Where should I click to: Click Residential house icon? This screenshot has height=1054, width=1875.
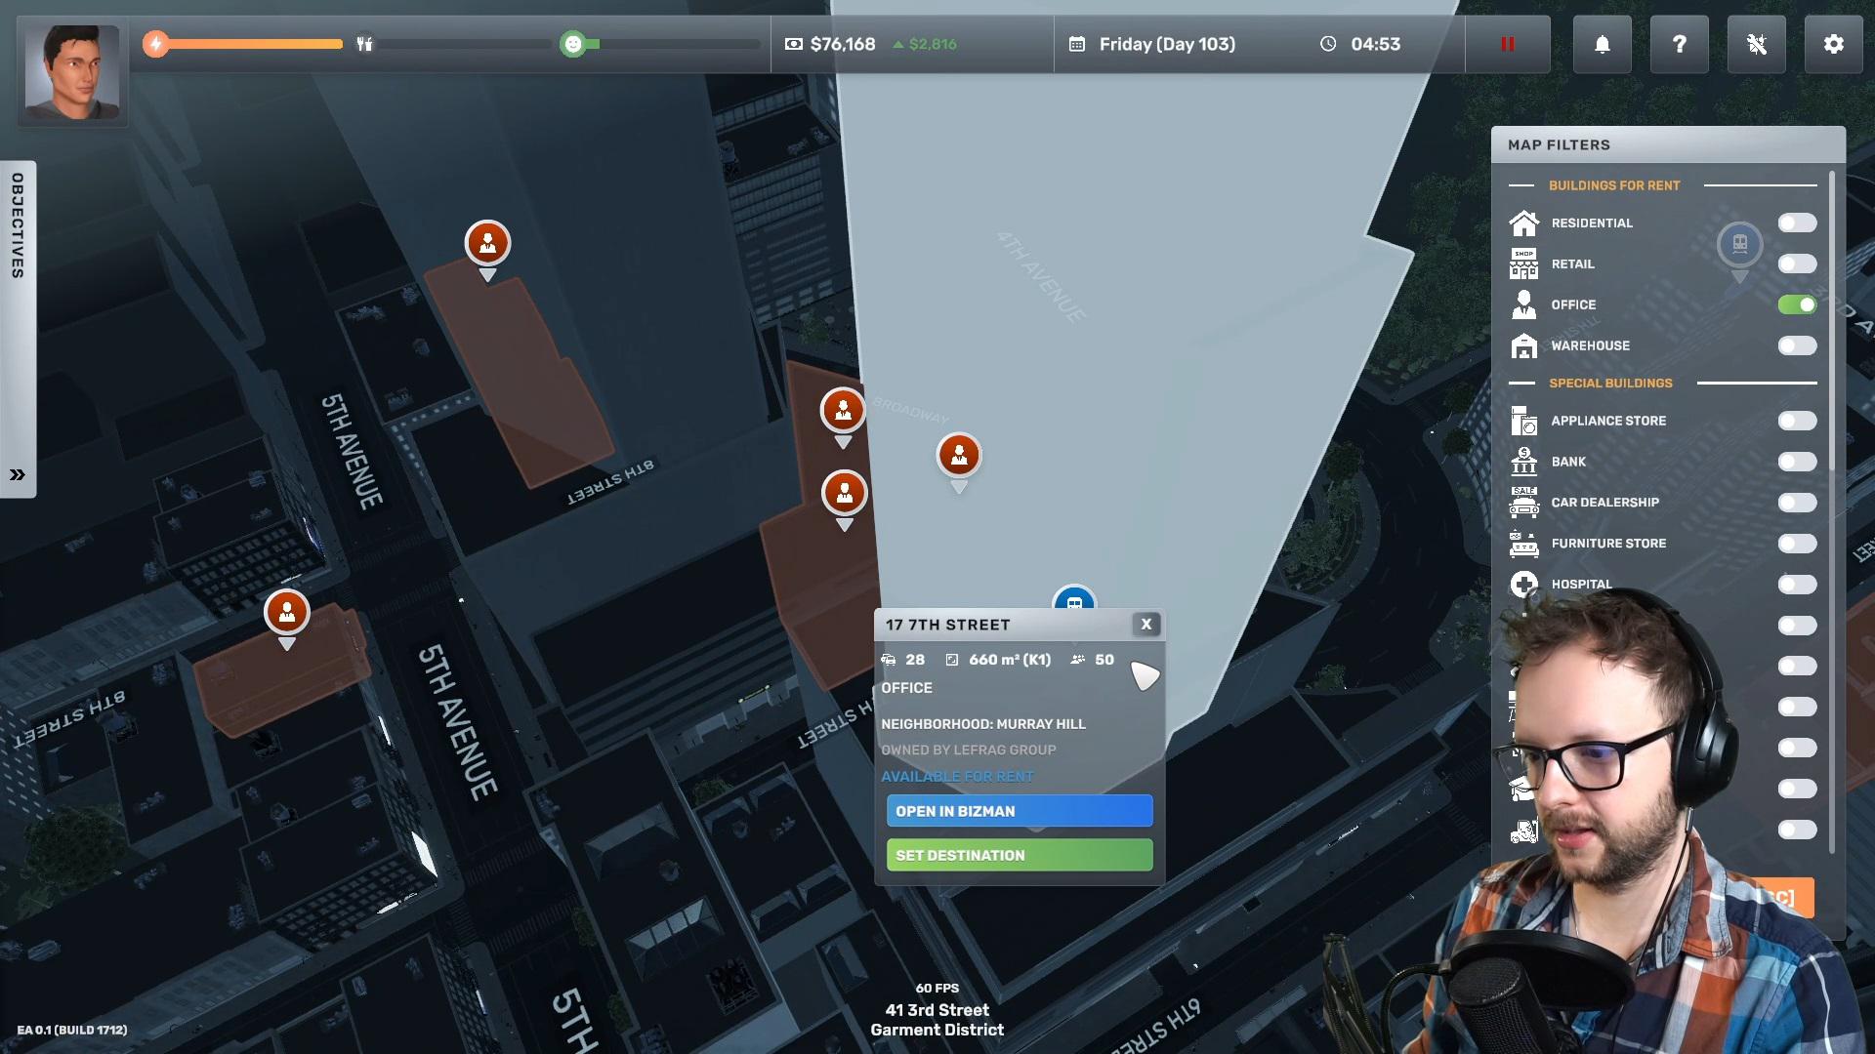coord(1523,223)
